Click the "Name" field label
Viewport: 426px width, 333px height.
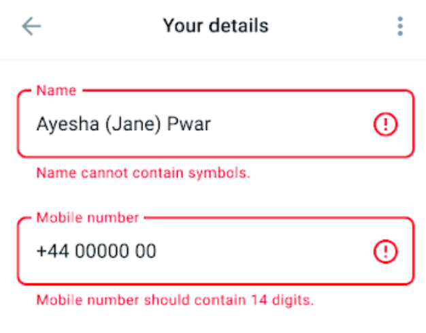(56, 90)
